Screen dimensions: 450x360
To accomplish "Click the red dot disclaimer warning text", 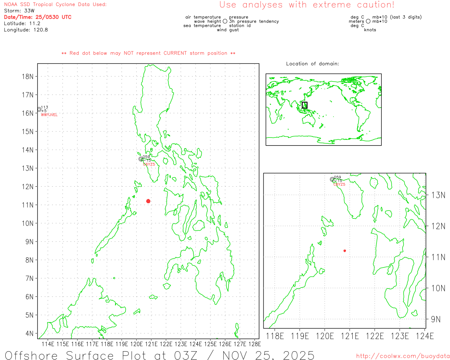I will pos(148,53).
